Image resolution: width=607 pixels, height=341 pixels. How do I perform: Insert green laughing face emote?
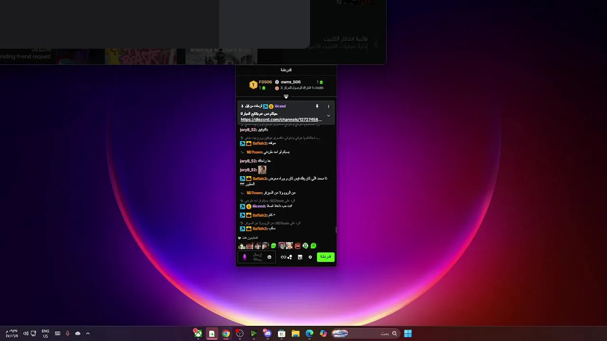[x=274, y=246]
